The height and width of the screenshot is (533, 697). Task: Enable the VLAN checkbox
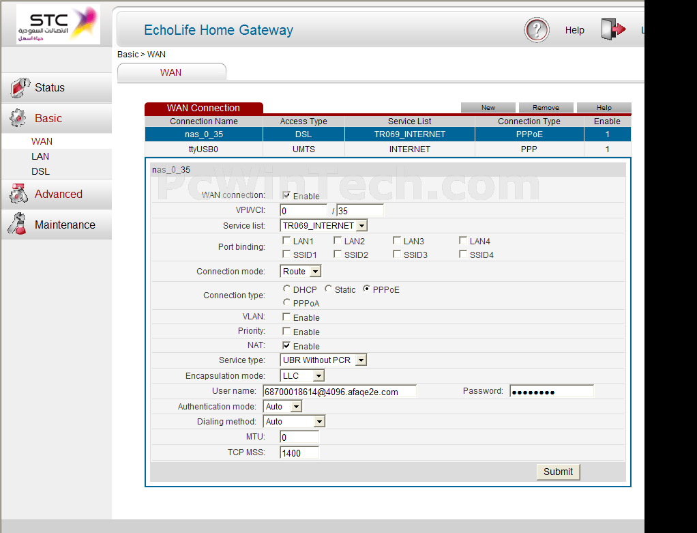click(286, 317)
